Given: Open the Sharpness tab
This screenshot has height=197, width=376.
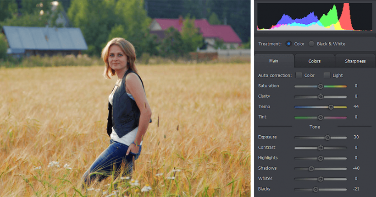Looking at the screenshot, I should click(355, 61).
